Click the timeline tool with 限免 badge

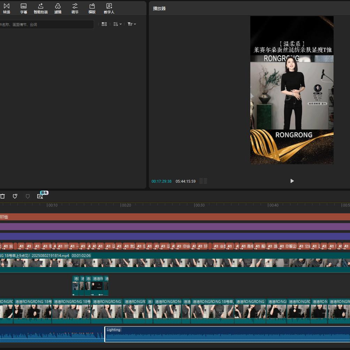(x=40, y=196)
